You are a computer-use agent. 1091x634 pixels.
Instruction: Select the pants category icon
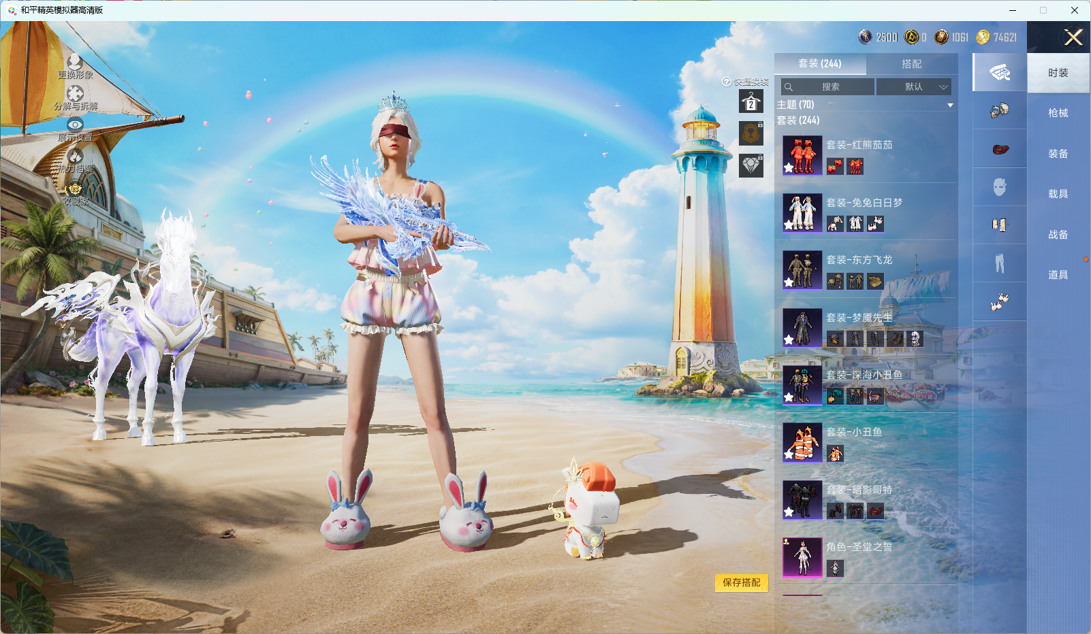(x=1000, y=263)
